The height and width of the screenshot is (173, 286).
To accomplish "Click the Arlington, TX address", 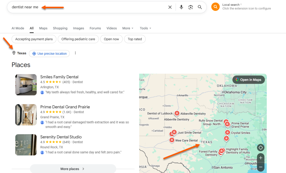I will coord(49,87).
